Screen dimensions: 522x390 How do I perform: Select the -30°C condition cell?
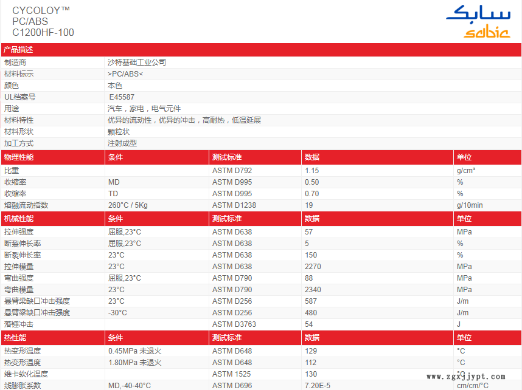(x=117, y=313)
